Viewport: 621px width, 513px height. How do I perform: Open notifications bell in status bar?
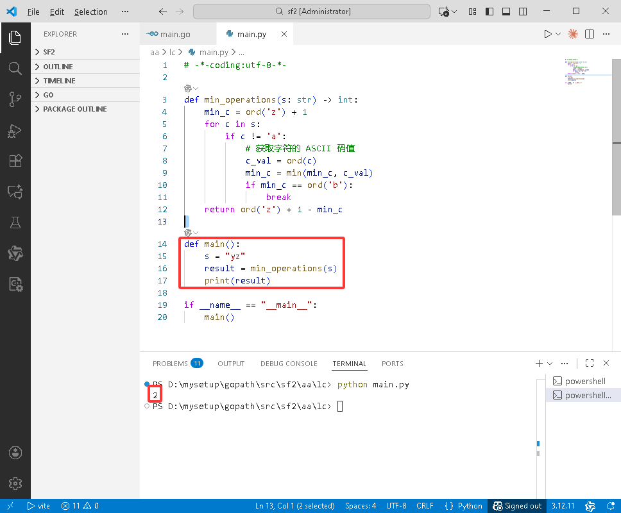tap(611, 506)
